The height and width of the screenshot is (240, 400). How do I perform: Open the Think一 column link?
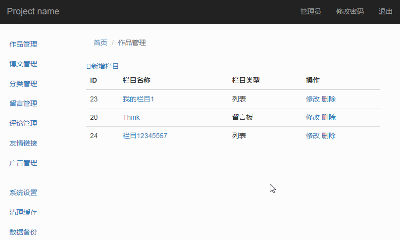pyautogui.click(x=135, y=117)
